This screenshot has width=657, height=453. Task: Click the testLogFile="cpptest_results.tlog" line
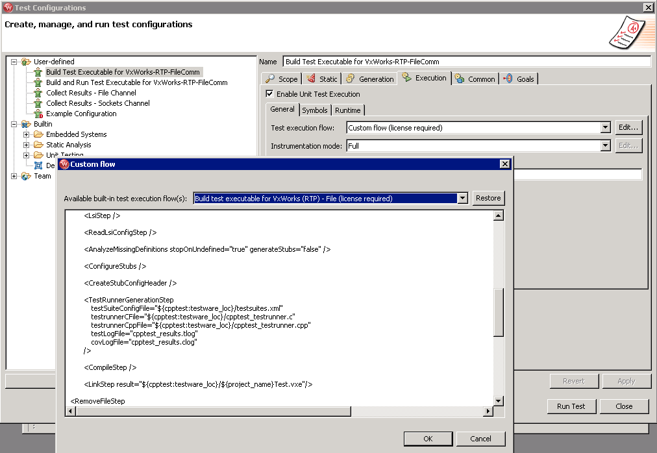click(144, 334)
